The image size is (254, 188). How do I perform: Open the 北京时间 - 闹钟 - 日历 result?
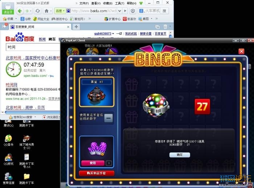25,108
